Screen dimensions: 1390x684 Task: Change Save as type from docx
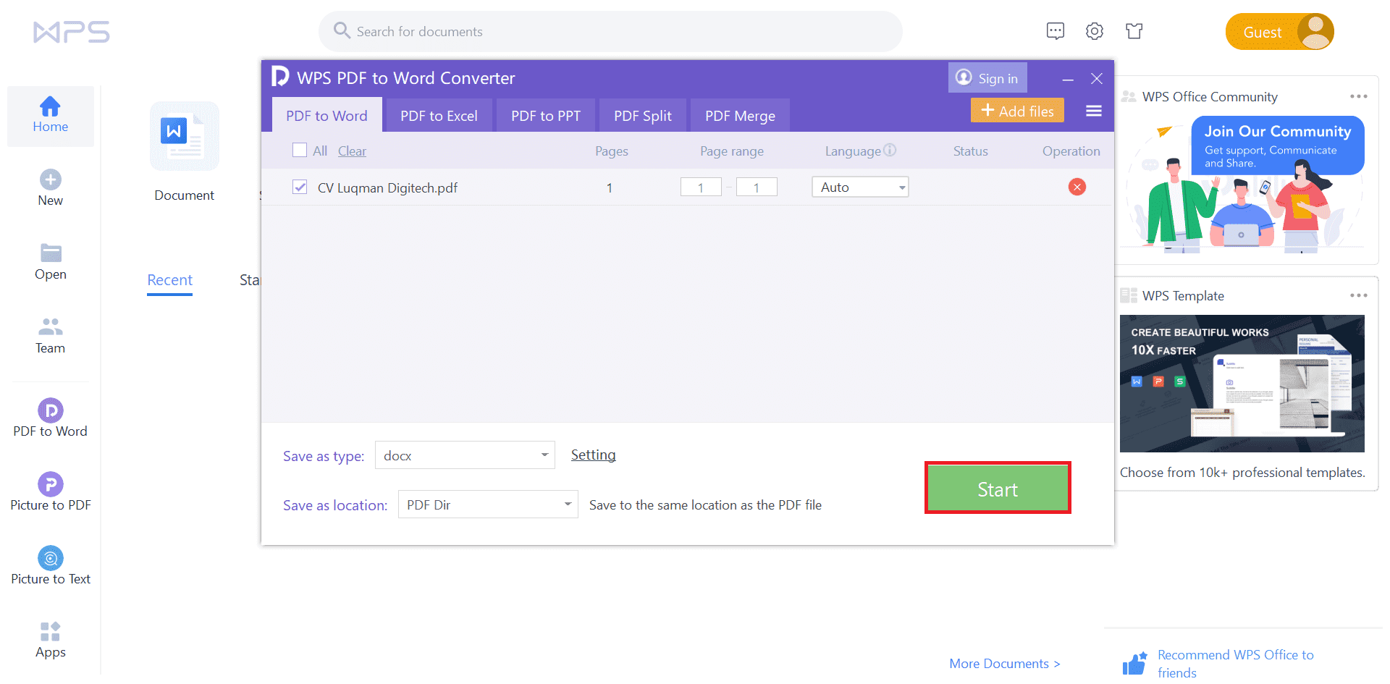465,455
